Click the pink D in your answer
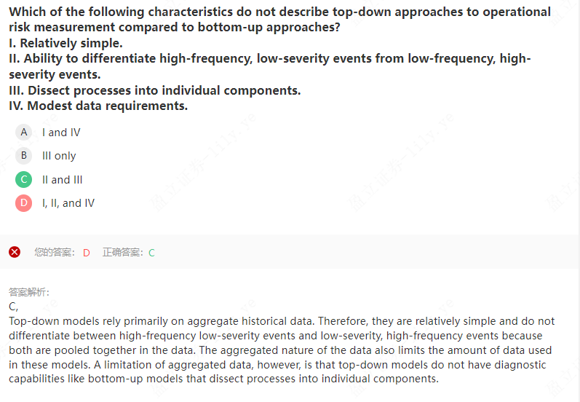Viewport: 580px width, 402px height. click(87, 253)
